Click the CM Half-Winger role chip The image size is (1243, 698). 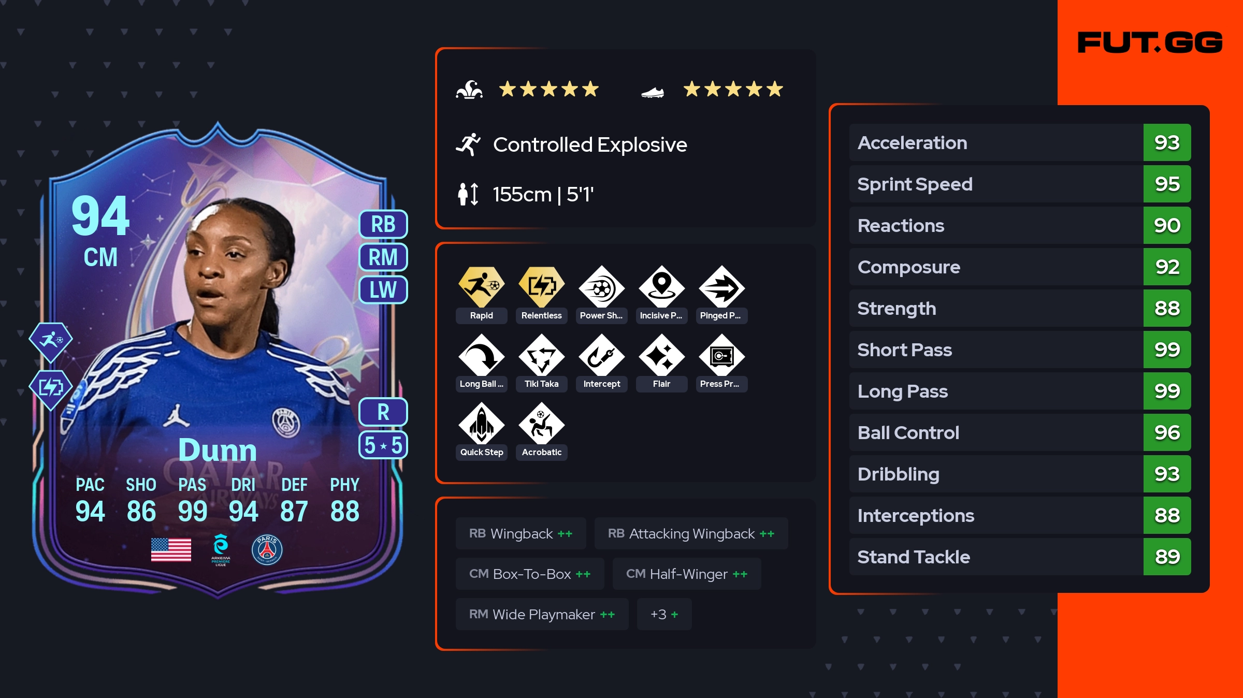click(686, 574)
